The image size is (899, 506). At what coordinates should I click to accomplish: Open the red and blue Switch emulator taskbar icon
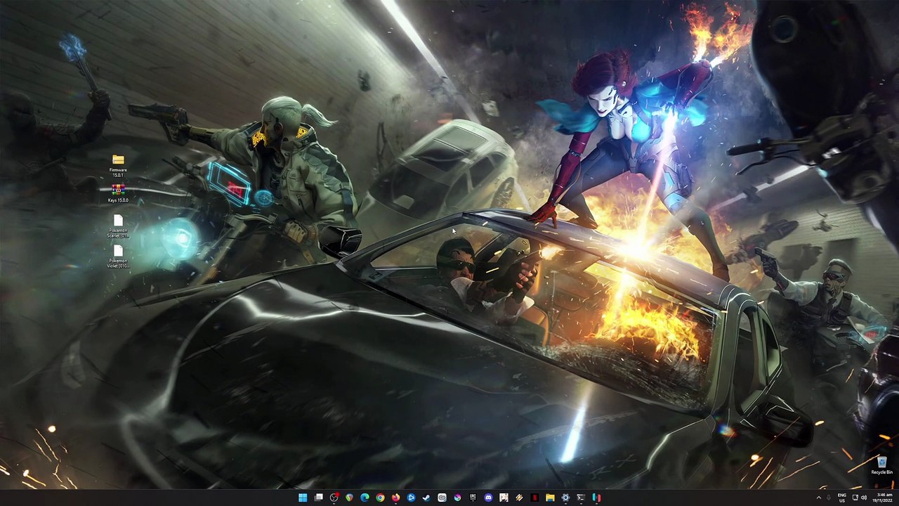596,498
